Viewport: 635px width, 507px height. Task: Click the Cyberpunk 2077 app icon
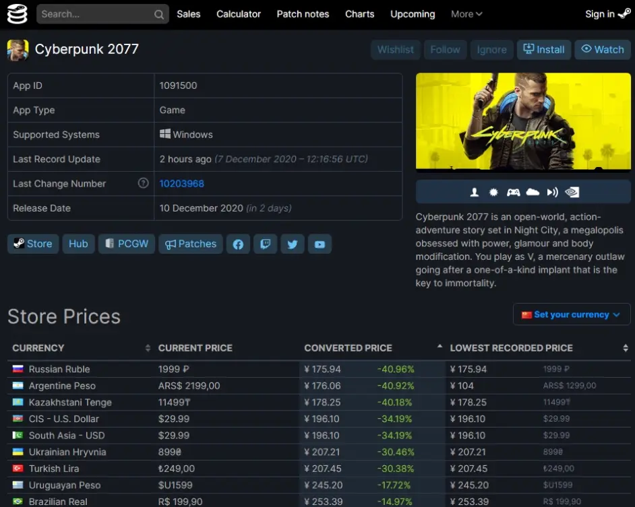click(18, 50)
